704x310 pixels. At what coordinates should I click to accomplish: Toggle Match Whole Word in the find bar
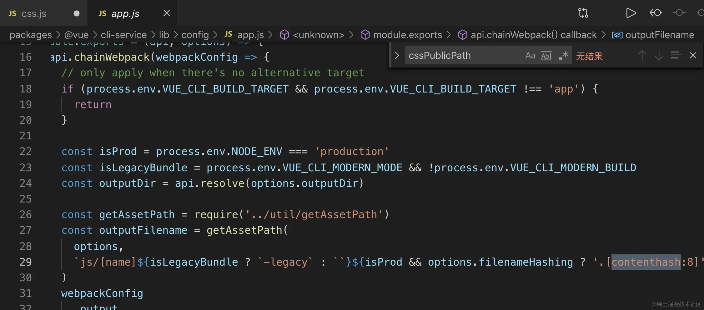click(546, 56)
